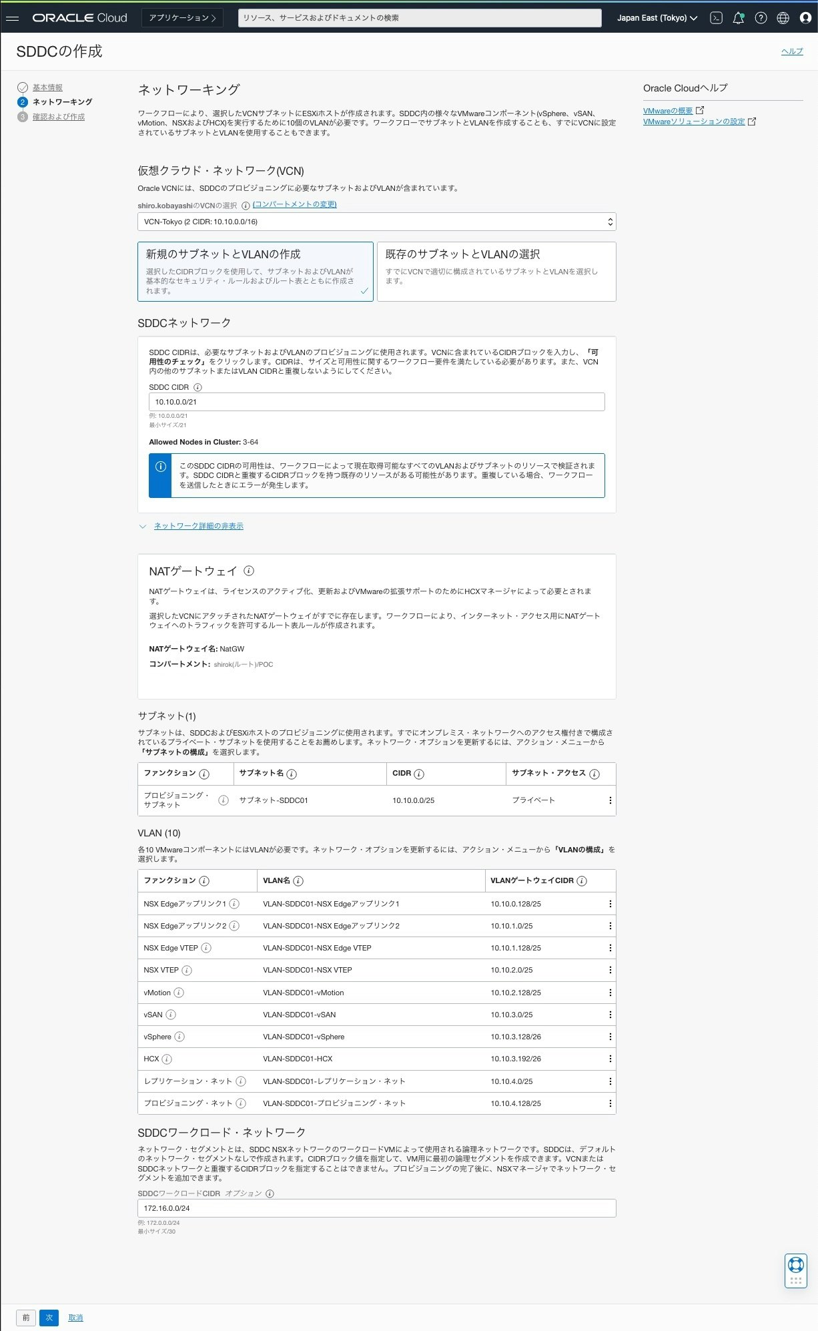Open the Cloud Shell developer tools icon

[x=716, y=18]
